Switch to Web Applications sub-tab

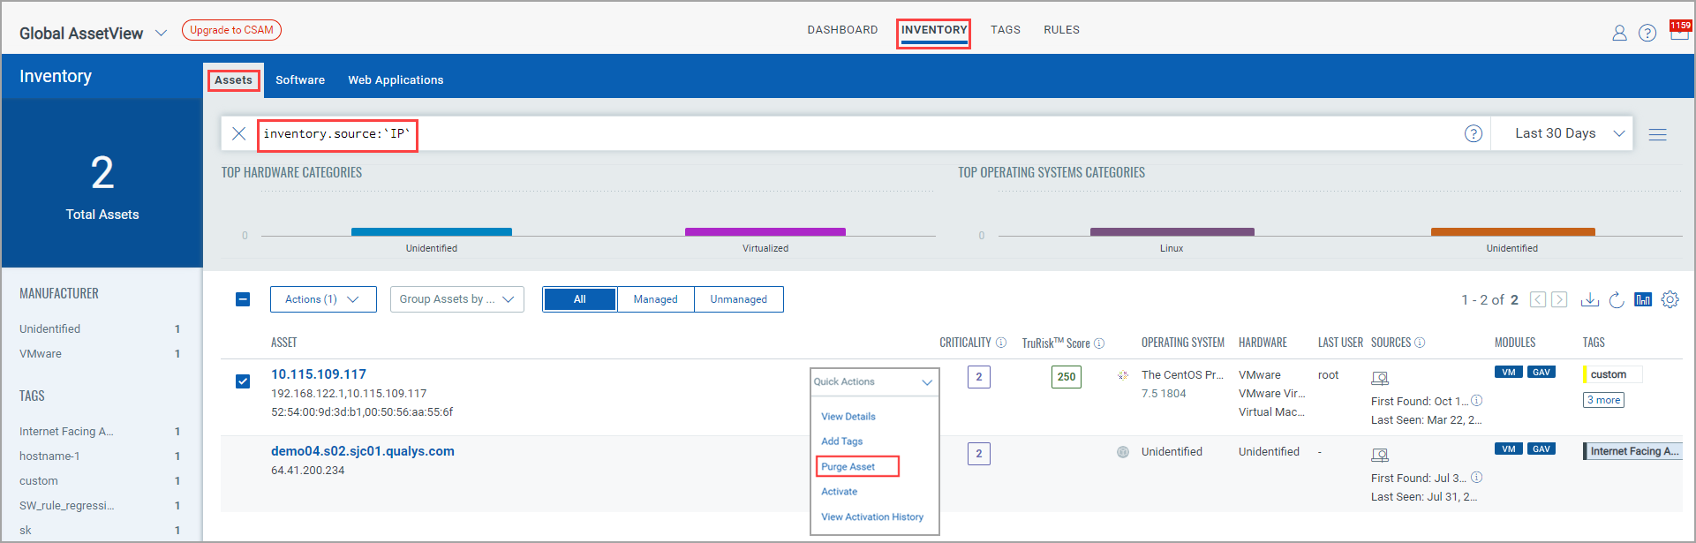(x=396, y=80)
